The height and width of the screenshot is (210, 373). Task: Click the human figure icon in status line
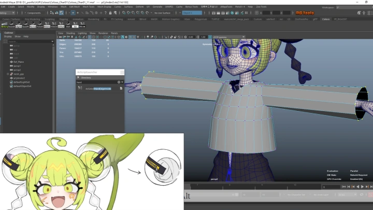pyautogui.click(x=364, y=13)
